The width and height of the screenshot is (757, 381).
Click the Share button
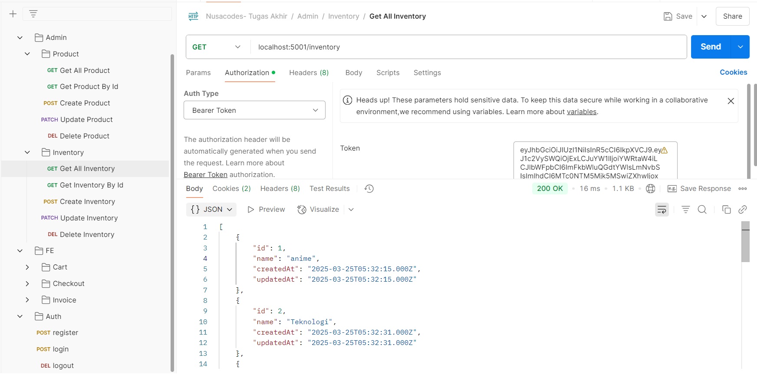733,16
